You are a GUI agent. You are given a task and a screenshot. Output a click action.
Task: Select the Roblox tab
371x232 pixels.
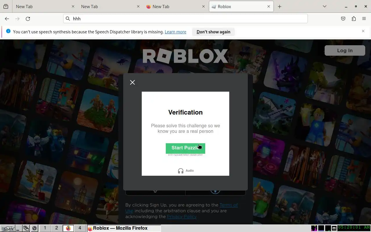pos(241,6)
